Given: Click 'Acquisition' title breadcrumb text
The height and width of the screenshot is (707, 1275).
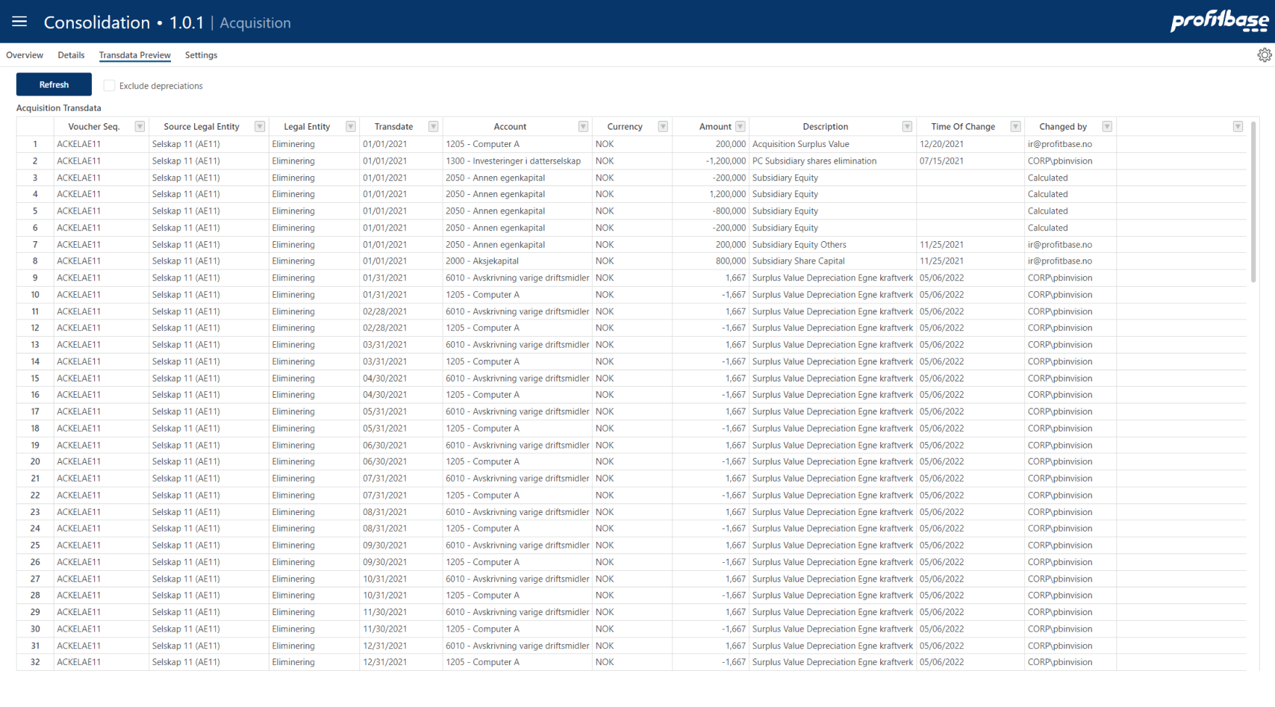Looking at the screenshot, I should (x=255, y=22).
